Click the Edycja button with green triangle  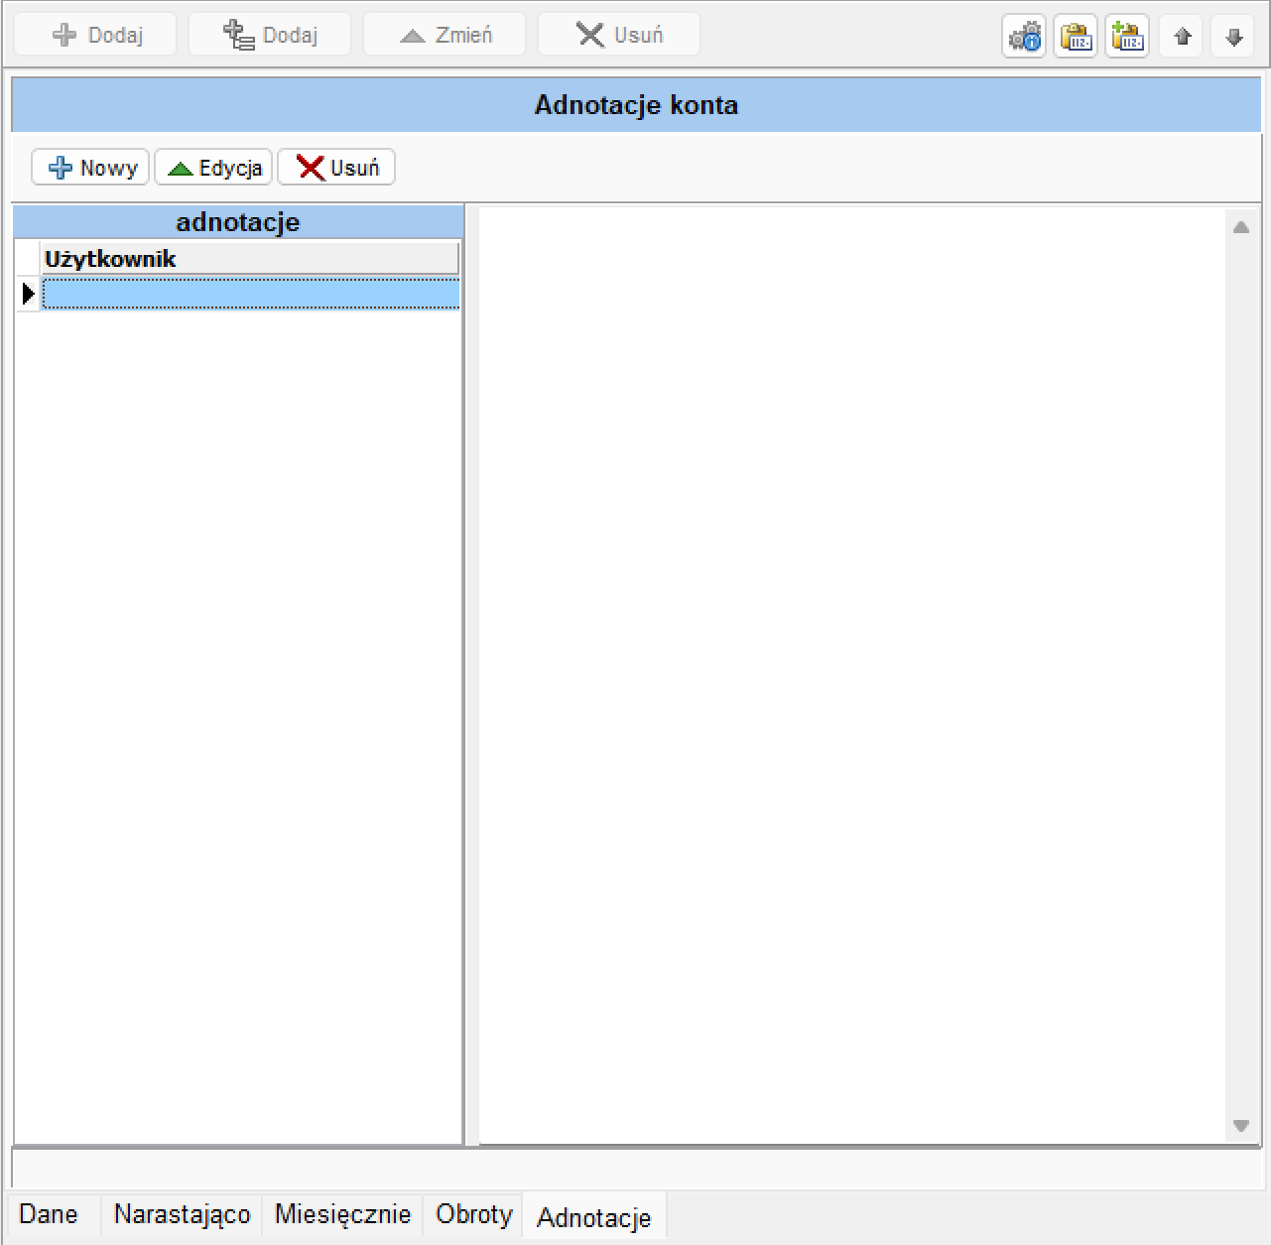pos(214,168)
